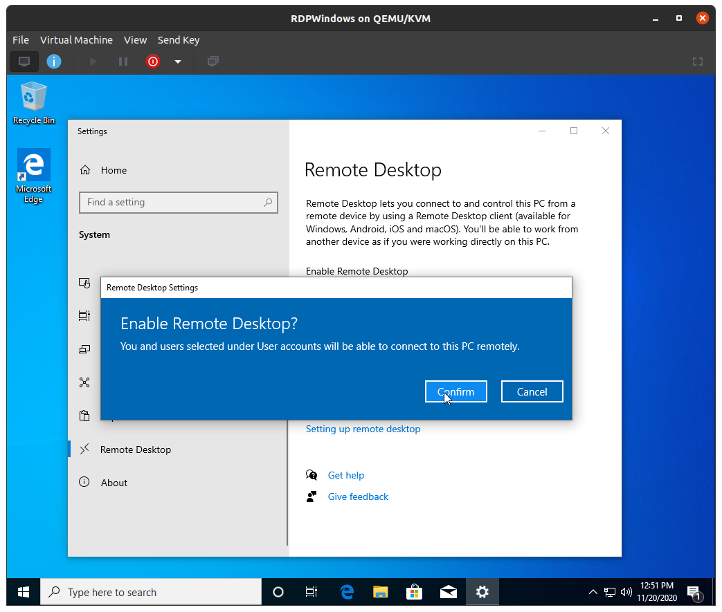Go to About in Settings sidebar
The height and width of the screenshot is (612, 722).
click(x=114, y=483)
